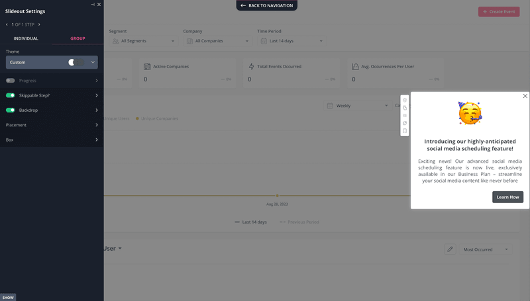Enable the Progress toggle

click(11, 81)
